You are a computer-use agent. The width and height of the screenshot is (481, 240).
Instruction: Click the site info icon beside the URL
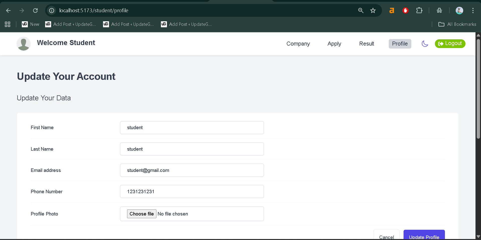pos(51,11)
